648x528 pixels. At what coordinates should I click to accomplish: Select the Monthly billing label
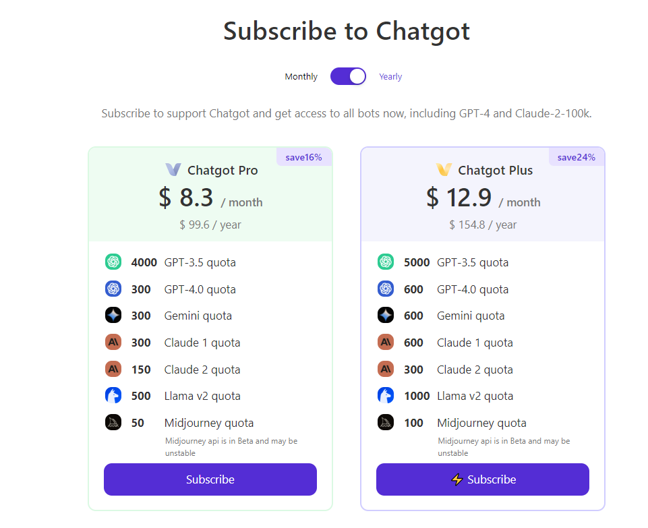[301, 77]
